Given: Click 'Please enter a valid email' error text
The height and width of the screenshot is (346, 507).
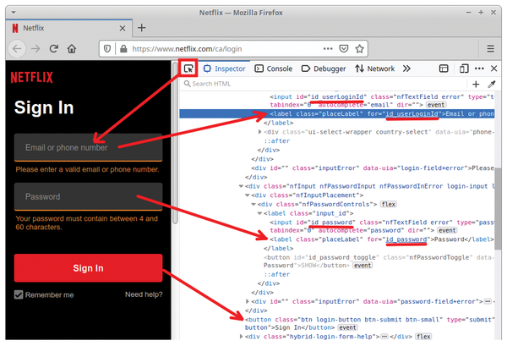Looking at the screenshot, I should [x=87, y=169].
